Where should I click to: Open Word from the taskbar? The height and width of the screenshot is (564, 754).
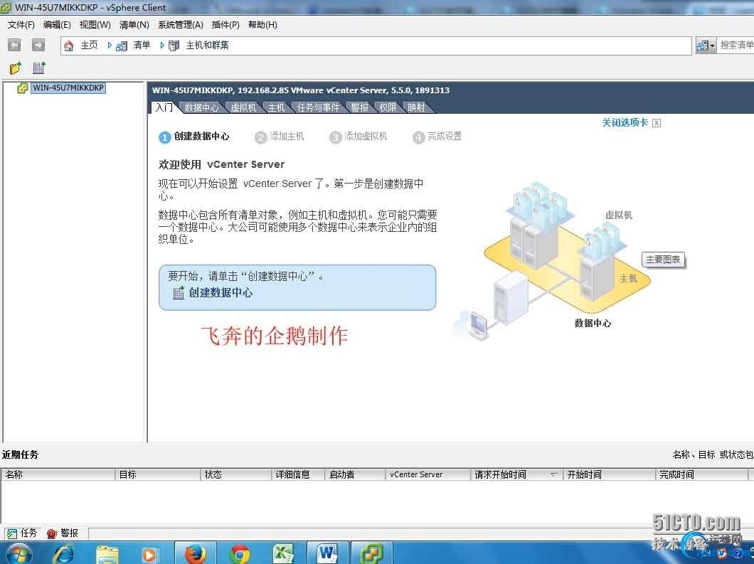[x=327, y=553]
